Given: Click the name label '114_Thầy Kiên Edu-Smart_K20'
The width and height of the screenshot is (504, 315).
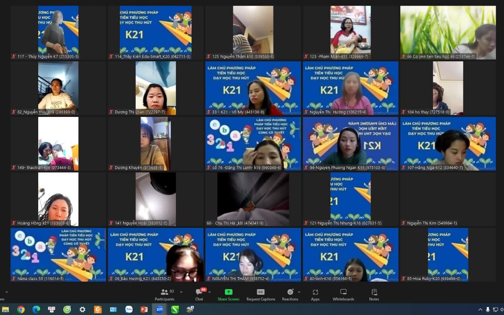Looking at the screenshot, I should 152,56.
